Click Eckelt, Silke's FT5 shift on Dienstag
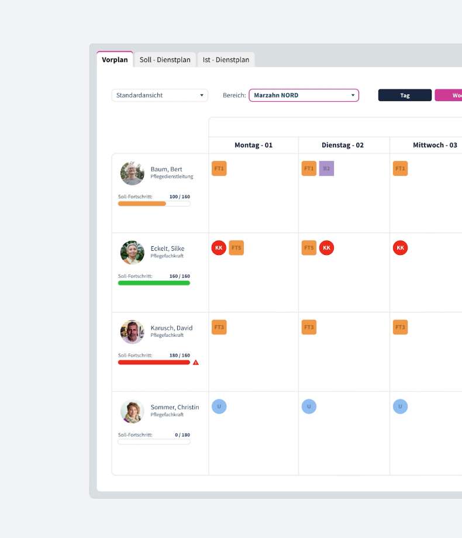This screenshot has height=538, width=462. pyautogui.click(x=309, y=248)
